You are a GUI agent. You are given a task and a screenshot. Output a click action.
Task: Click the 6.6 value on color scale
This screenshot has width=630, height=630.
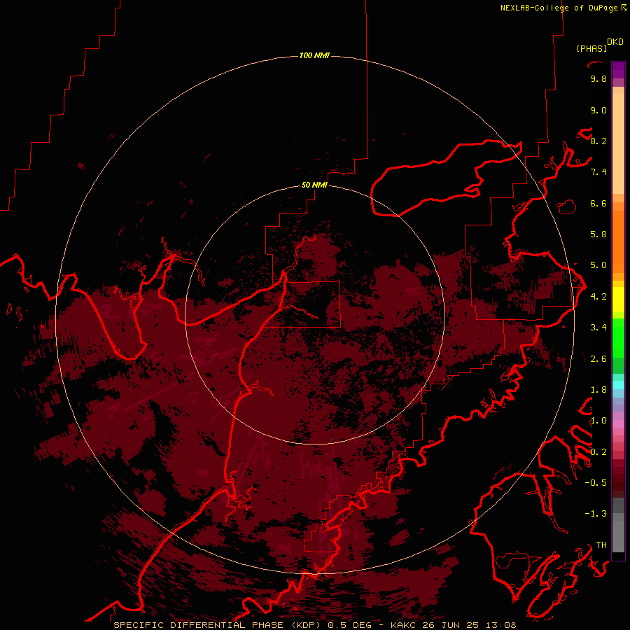(x=598, y=203)
